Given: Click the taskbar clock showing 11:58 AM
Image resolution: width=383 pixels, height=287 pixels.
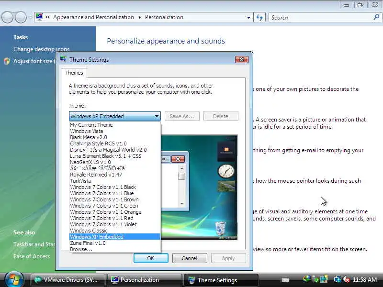Looking at the screenshot, I should click(x=365, y=280).
